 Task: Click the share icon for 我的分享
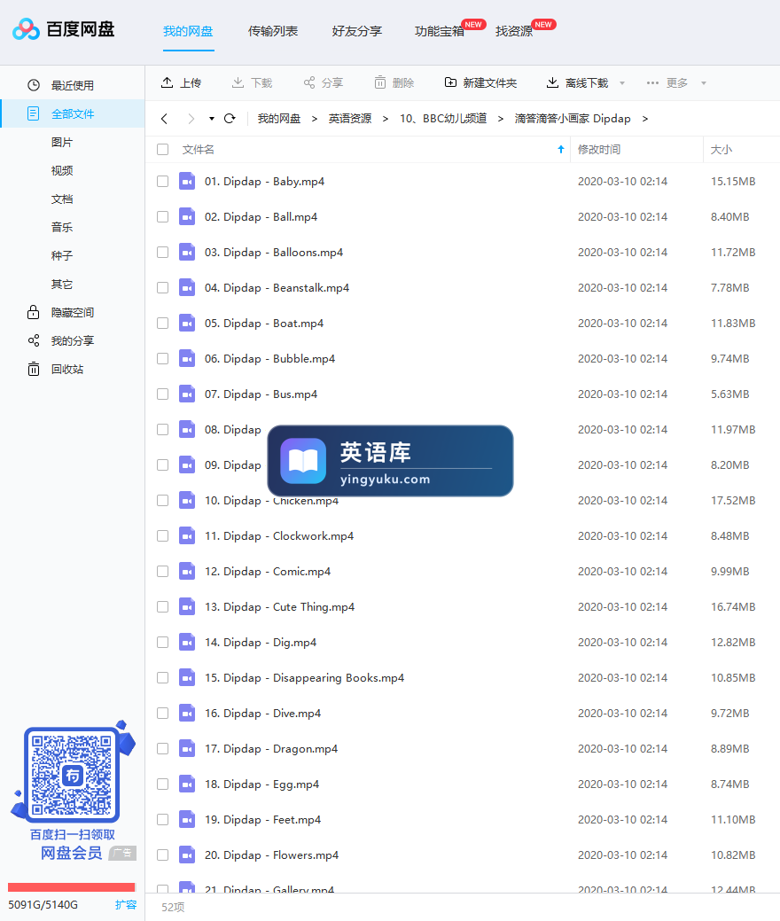pos(34,340)
